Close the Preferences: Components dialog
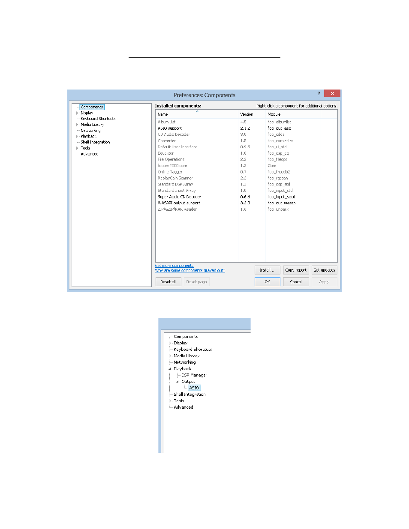409x529 pixels. pyautogui.click(x=332, y=93)
